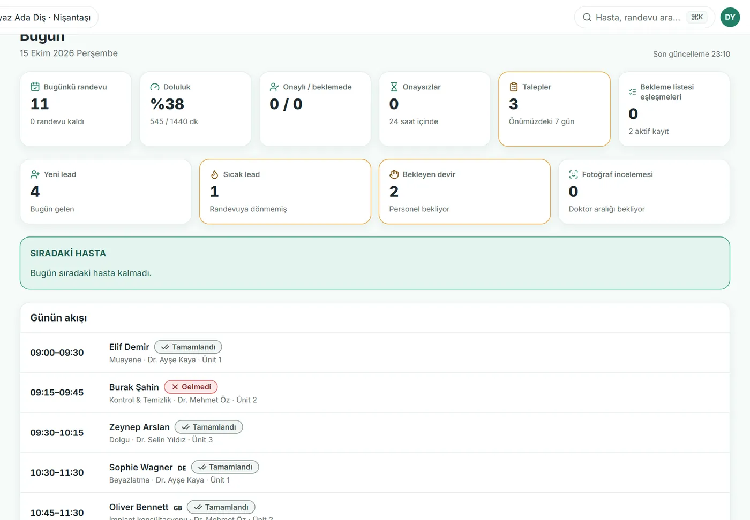Click the X icon in Gelmedi badge

pos(175,387)
